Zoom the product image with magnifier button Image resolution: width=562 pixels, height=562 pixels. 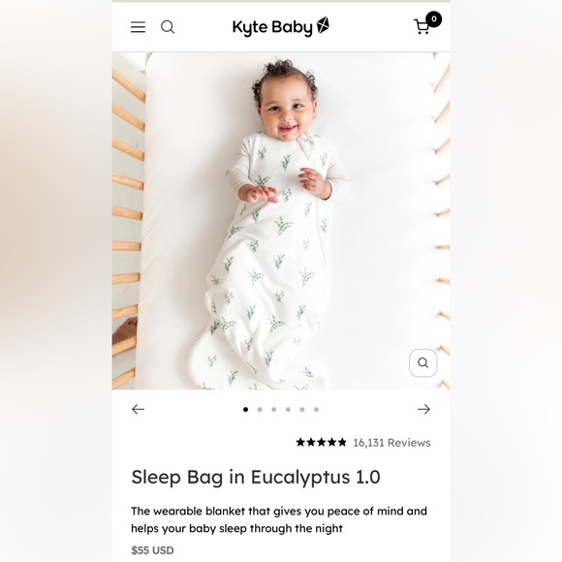pyautogui.click(x=422, y=362)
